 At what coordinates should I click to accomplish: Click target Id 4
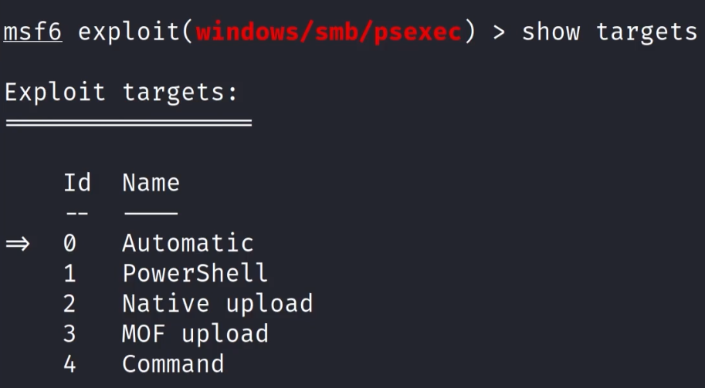tap(70, 363)
